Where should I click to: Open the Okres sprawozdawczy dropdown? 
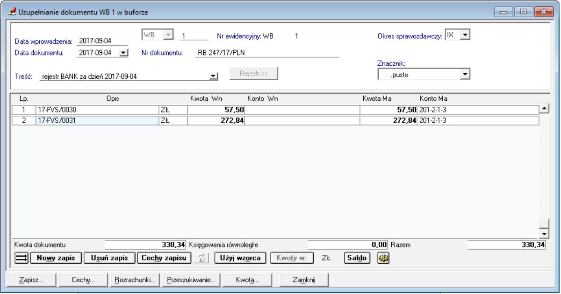click(465, 35)
